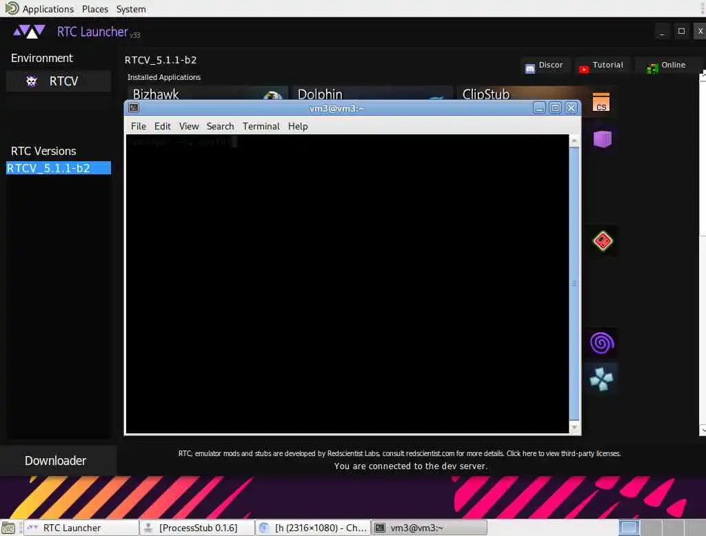
Task: Open the terminal Terminal menu
Action: click(261, 127)
